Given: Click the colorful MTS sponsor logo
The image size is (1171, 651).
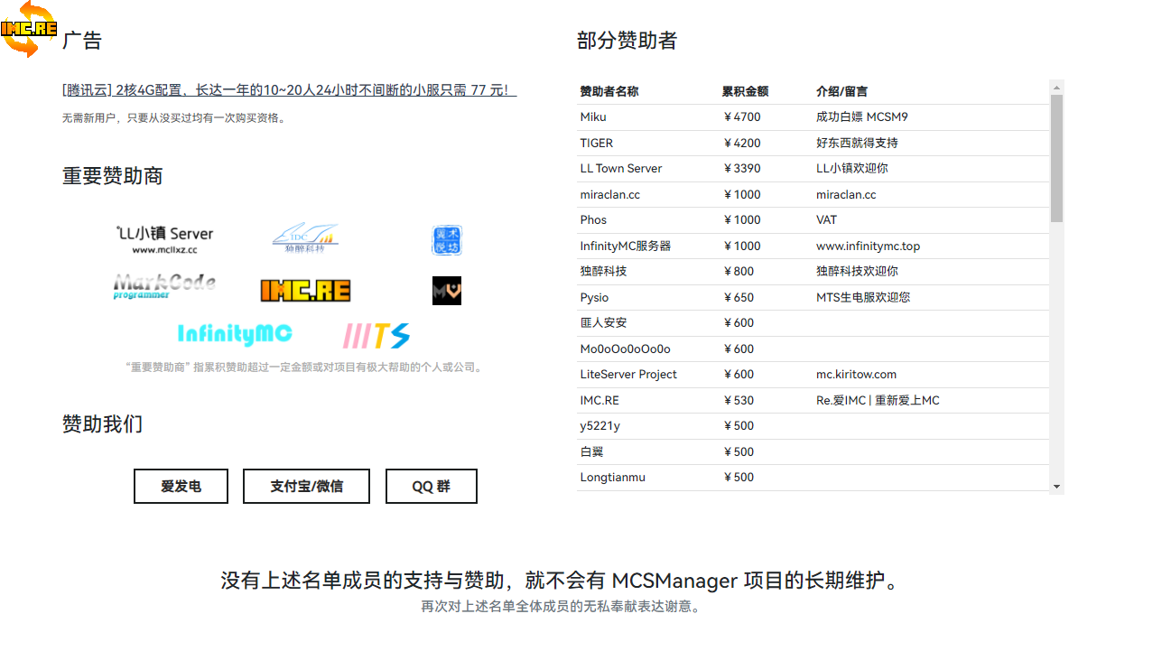Looking at the screenshot, I should click(376, 336).
